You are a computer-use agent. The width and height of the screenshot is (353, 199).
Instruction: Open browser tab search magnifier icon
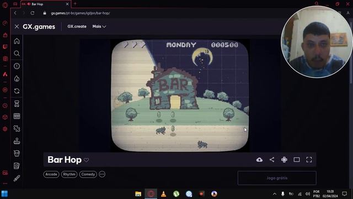[x=317, y=3]
